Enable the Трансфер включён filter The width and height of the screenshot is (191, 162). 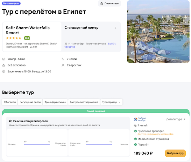click(55, 102)
